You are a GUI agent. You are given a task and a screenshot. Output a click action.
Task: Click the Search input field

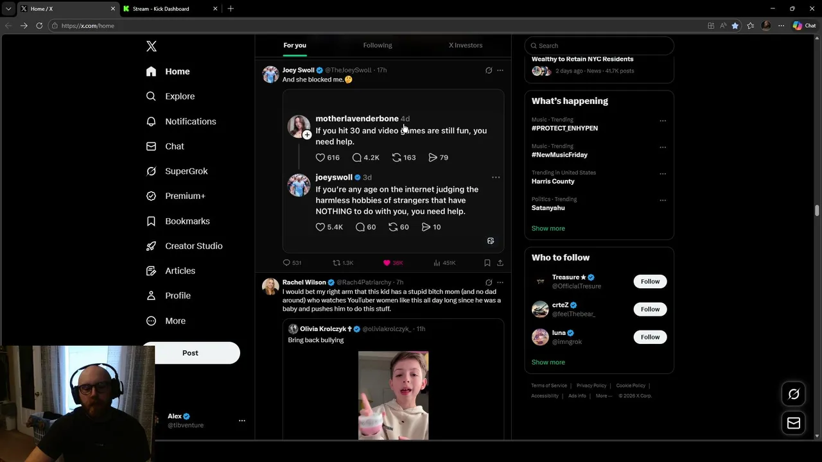[599, 46]
